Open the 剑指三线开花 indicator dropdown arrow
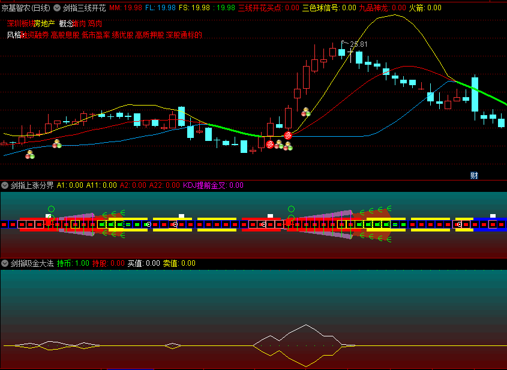 (57, 8)
